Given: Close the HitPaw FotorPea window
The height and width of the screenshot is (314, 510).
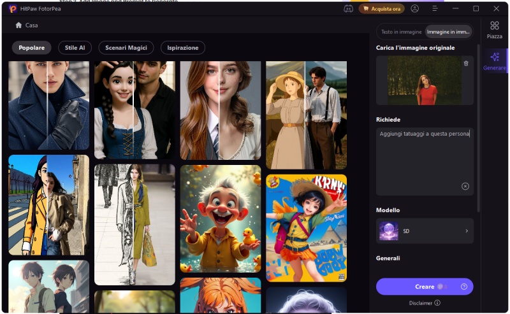Looking at the screenshot, I should [496, 9].
